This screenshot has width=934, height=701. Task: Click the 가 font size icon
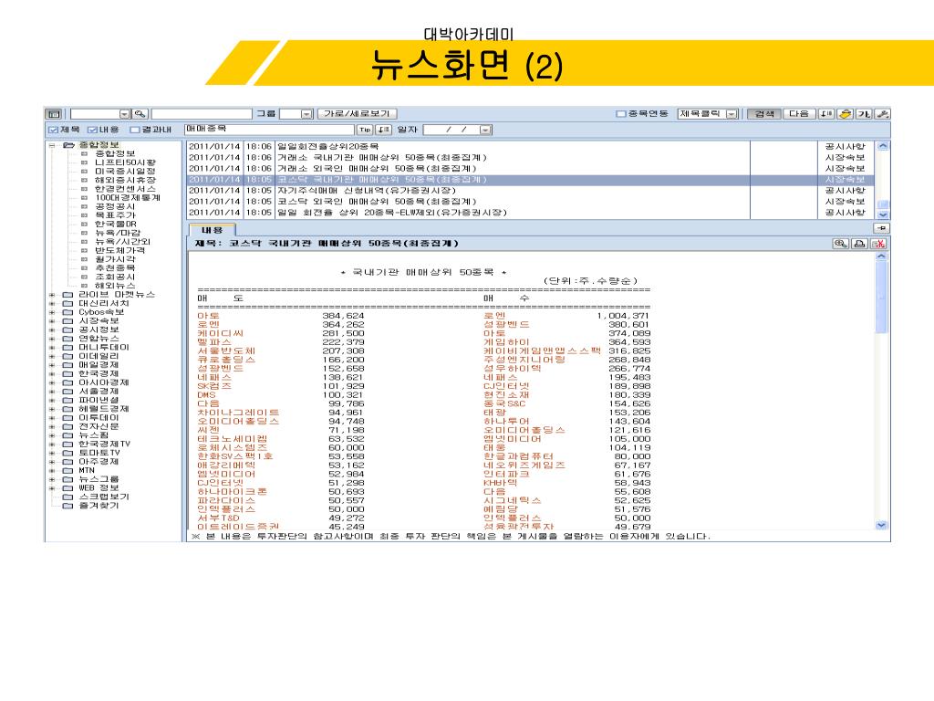tap(864, 114)
